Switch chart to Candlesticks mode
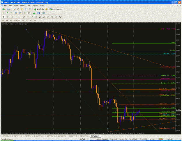182x141 pixels. point(8,13)
